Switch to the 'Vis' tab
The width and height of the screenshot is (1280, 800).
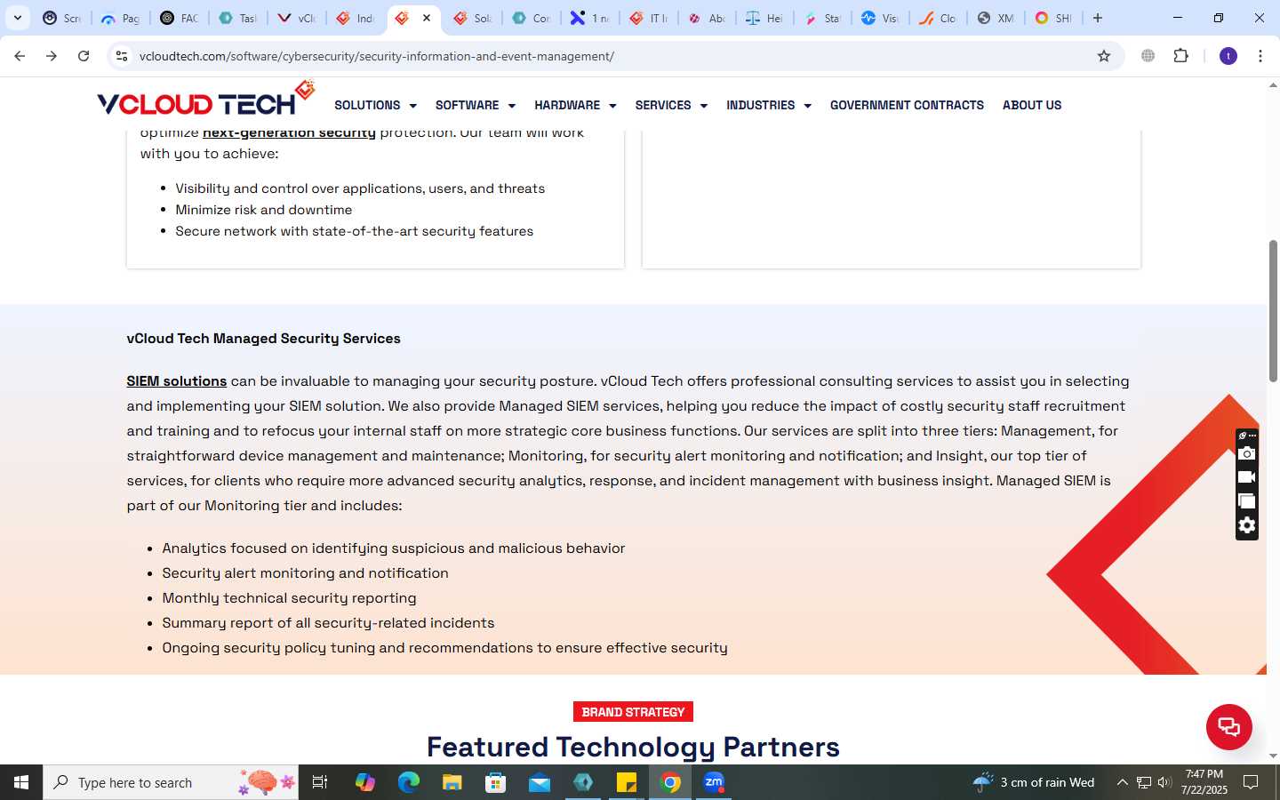point(881,18)
